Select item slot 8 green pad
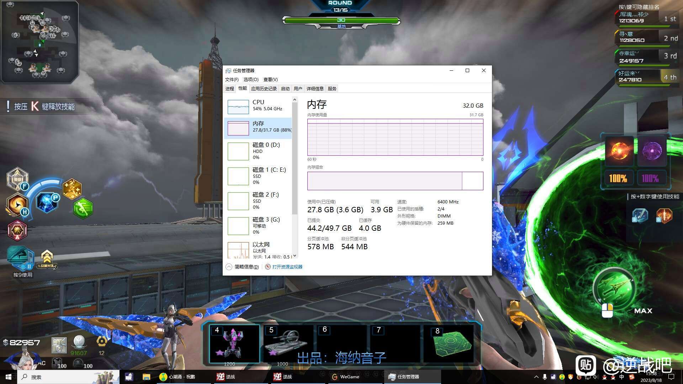683x384 pixels. pyautogui.click(x=448, y=344)
